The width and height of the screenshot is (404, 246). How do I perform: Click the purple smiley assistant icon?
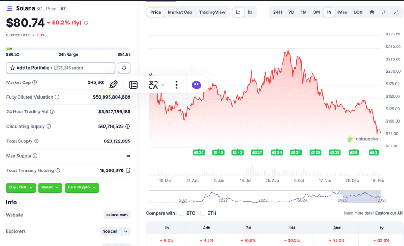point(196,85)
